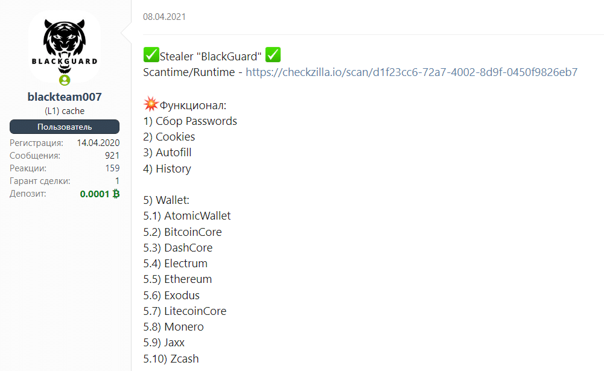Click the 5.8) Monero list entry

click(x=173, y=327)
